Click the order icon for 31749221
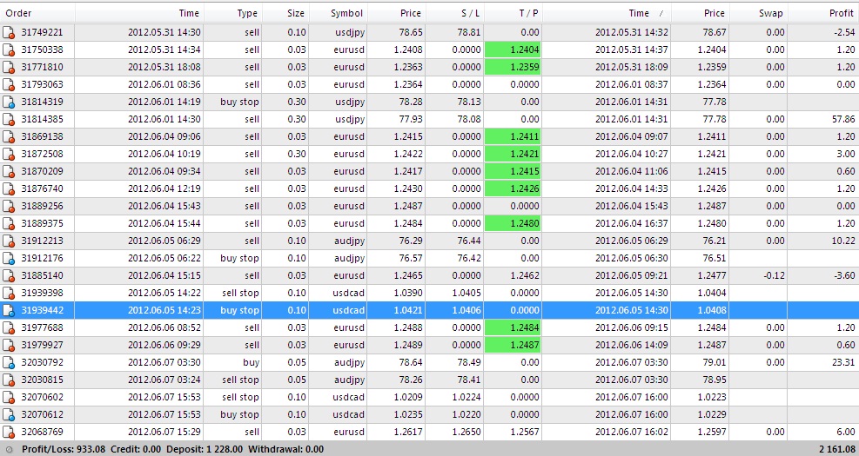The width and height of the screenshot is (859, 456). click(x=9, y=33)
